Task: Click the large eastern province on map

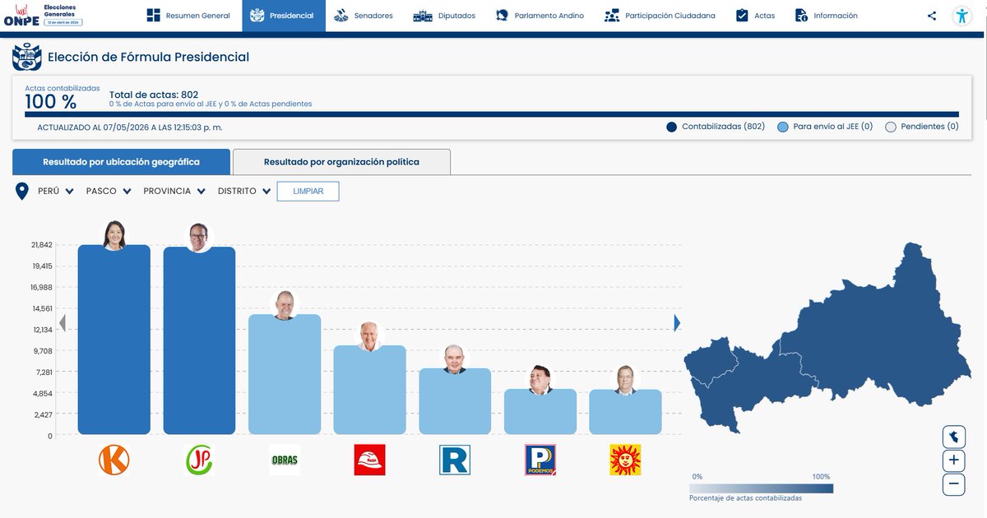Action: (880, 329)
